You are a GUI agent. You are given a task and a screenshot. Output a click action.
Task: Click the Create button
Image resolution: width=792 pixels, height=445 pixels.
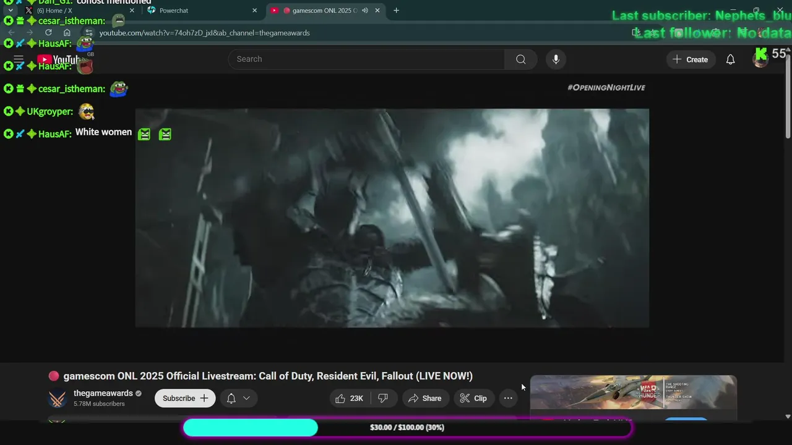tap(691, 59)
